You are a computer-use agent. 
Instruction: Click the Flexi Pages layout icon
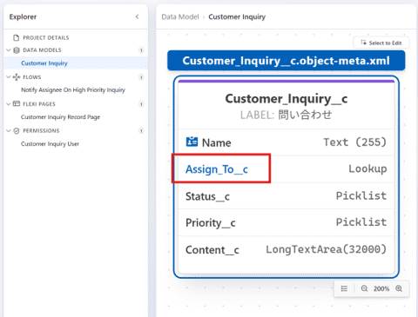17,103
